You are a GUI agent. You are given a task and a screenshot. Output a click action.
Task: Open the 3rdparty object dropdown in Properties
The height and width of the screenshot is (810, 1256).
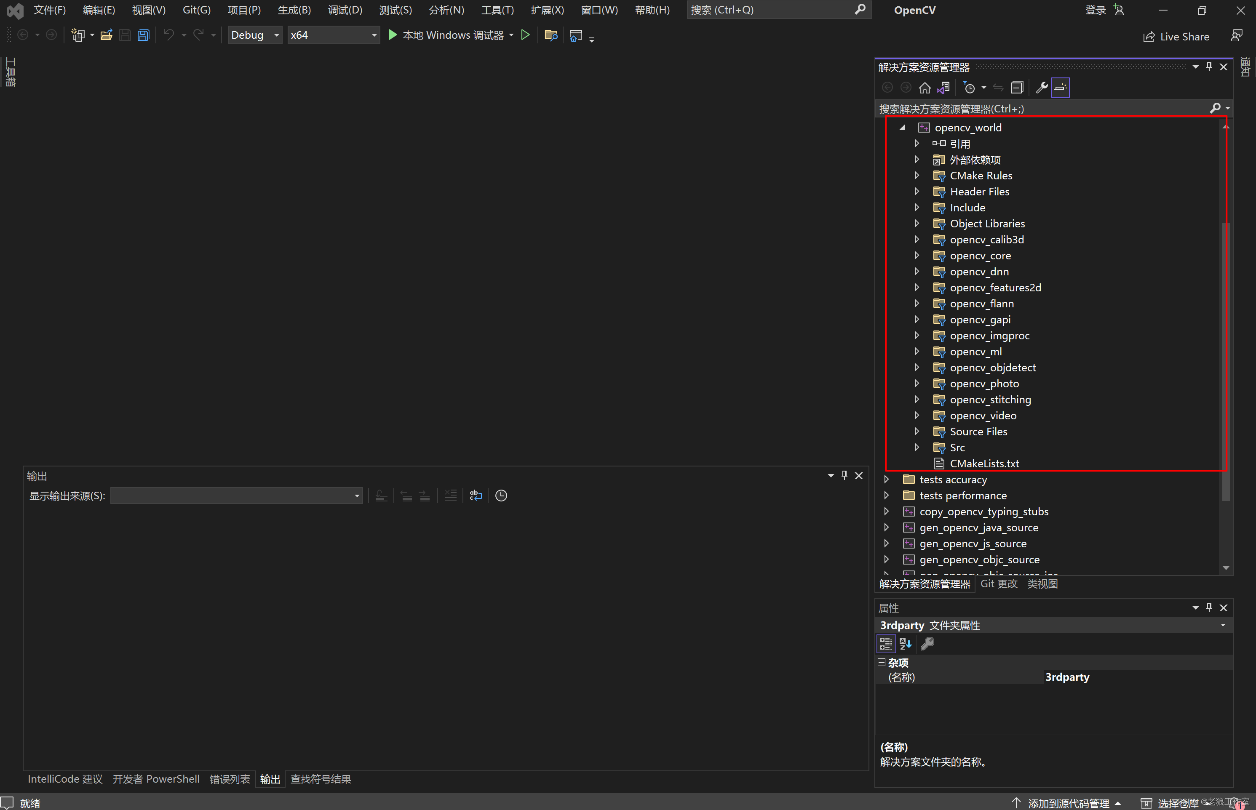pos(1223,625)
